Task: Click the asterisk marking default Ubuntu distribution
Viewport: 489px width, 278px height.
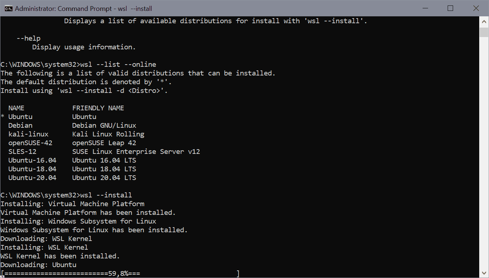Action: [x=3, y=117]
